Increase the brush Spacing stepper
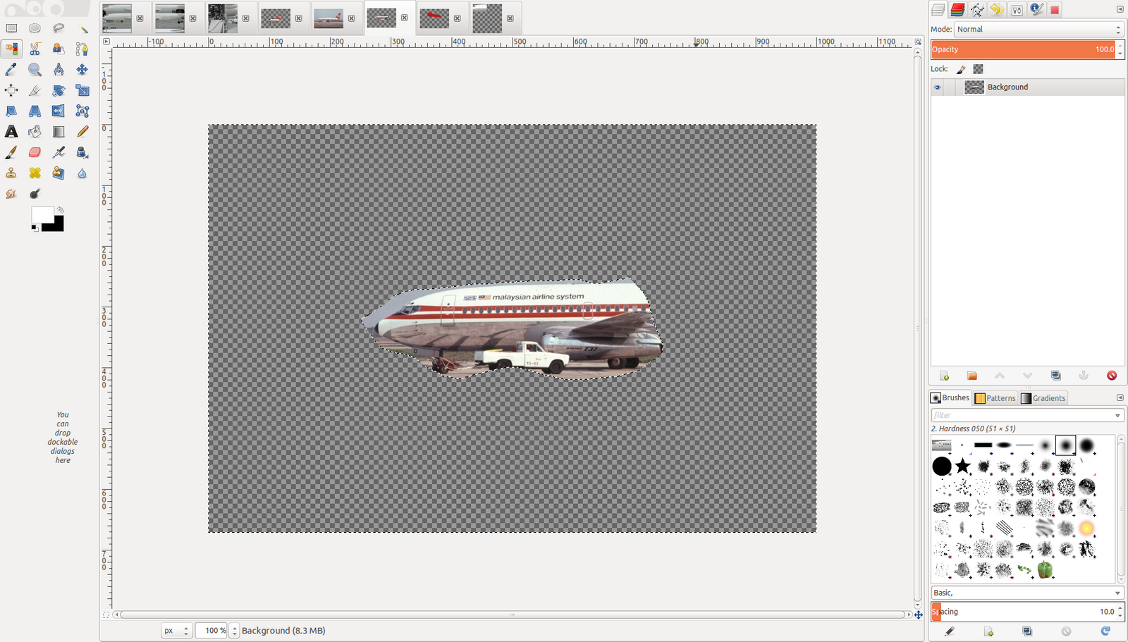The image size is (1128, 642). [x=1120, y=608]
